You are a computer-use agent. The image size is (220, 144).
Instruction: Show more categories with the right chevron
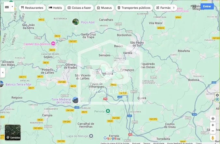[174, 7]
